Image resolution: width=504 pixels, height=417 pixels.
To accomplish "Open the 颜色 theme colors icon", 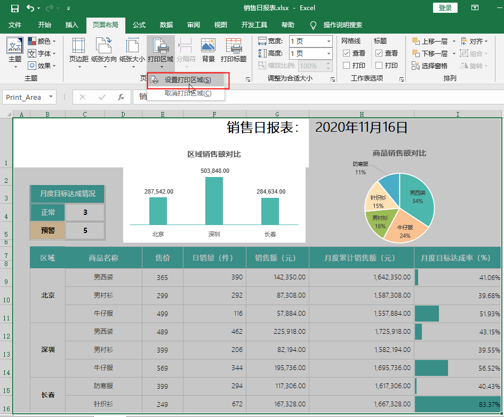I will [32, 41].
